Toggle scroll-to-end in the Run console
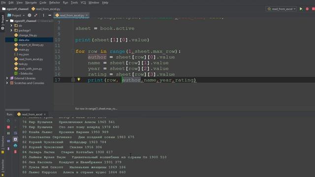The height and width of the screenshot is (177, 315). click(x=15, y=139)
